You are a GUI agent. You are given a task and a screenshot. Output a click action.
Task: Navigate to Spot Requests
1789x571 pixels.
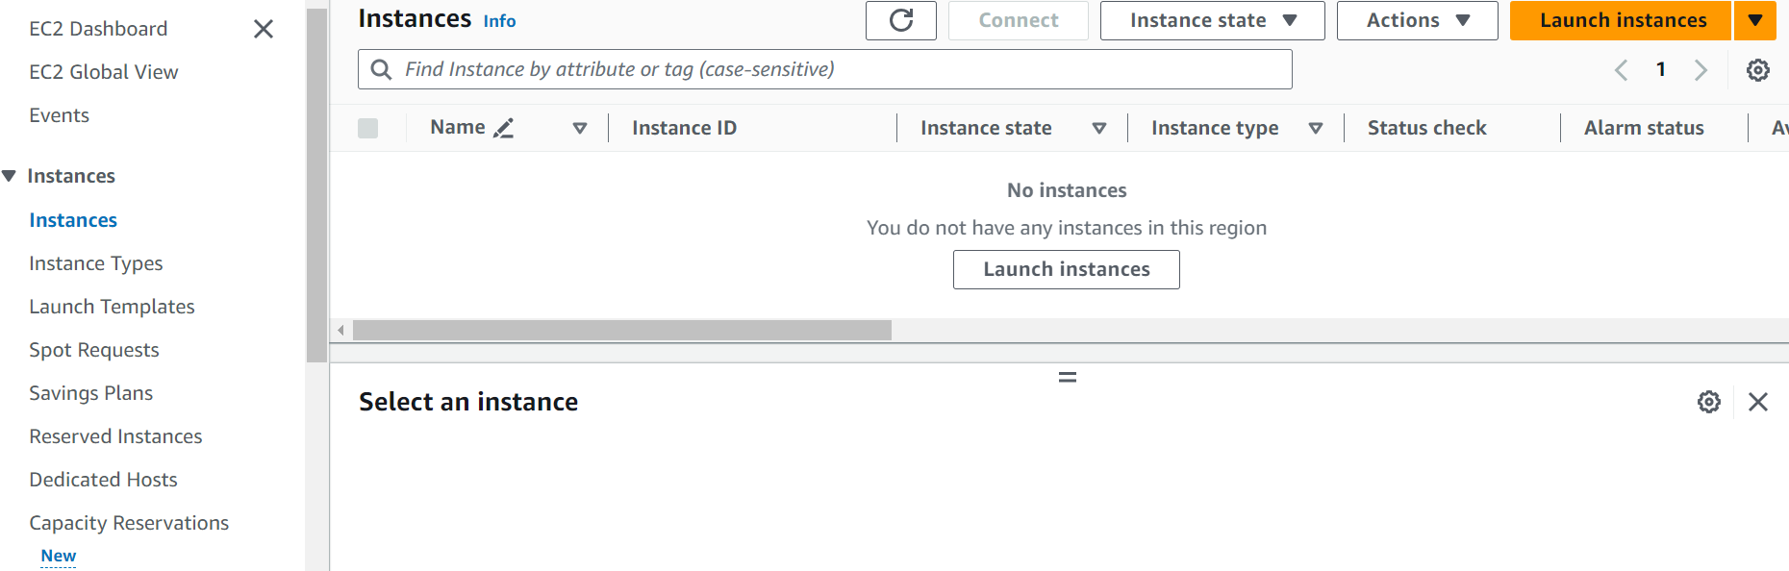(x=94, y=350)
